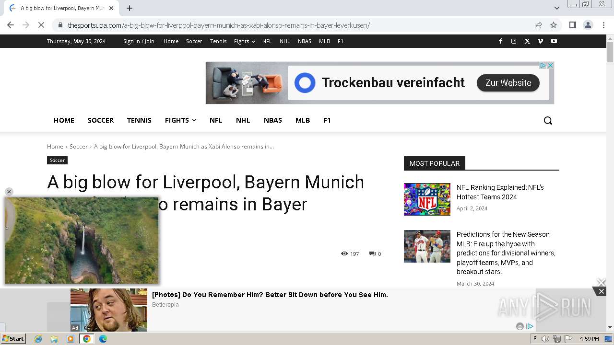Screen dimensions: 614x345
Task: Stop loading the page in Chrome toolbar
Action: tap(41, 25)
